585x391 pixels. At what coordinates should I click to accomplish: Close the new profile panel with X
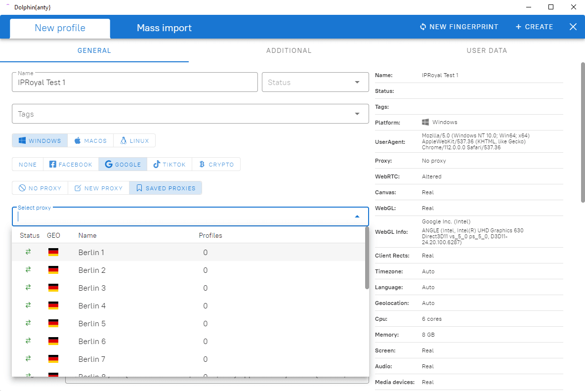point(573,27)
